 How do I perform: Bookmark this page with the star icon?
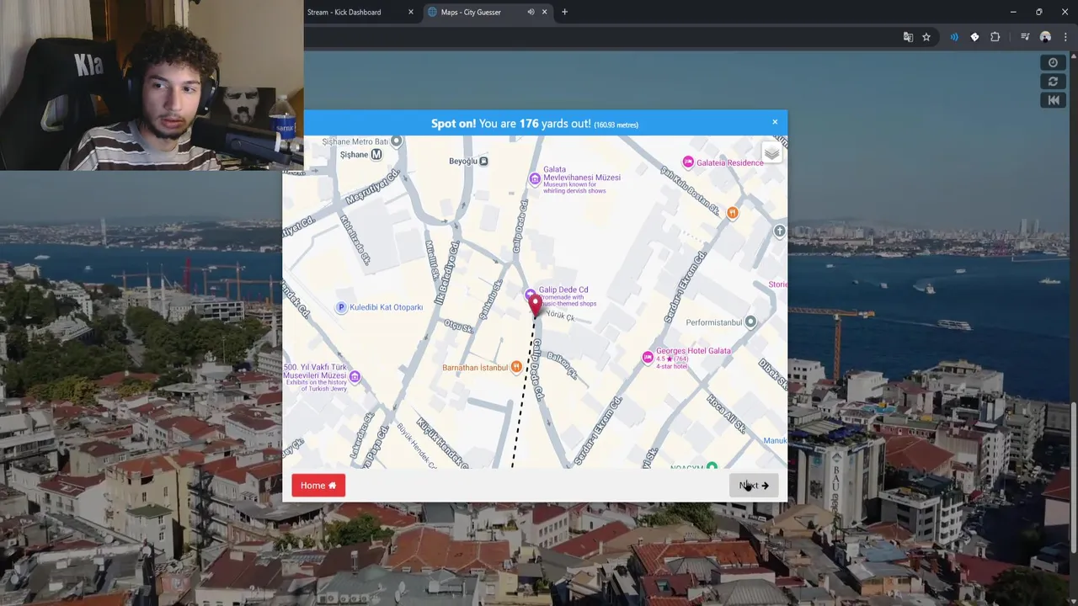coord(926,37)
